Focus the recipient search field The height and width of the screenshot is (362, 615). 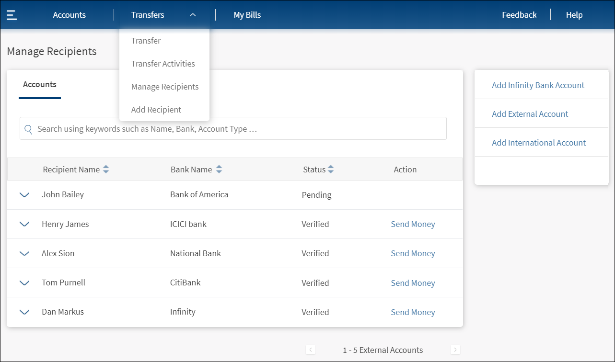240,129
